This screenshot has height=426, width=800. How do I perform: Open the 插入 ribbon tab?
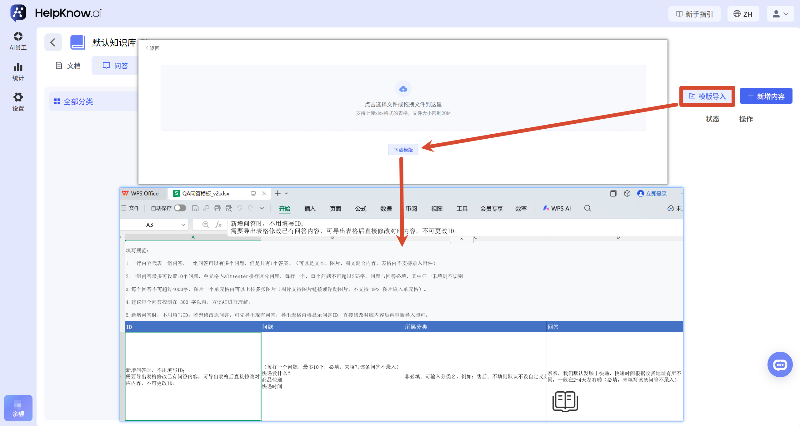[310, 209]
